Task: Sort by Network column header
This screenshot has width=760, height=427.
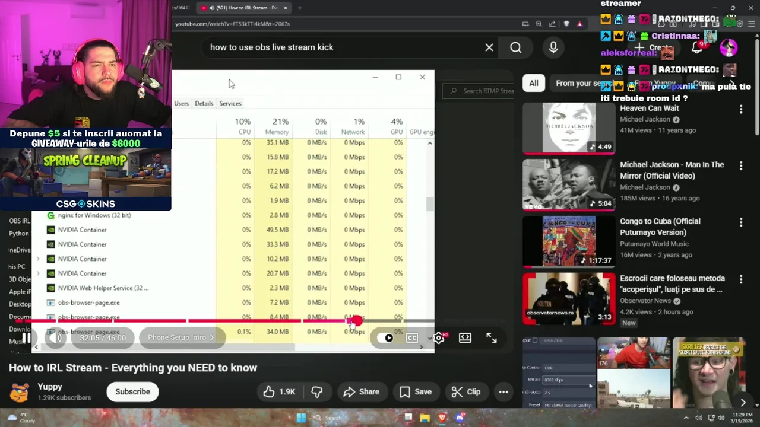Action: pyautogui.click(x=353, y=126)
